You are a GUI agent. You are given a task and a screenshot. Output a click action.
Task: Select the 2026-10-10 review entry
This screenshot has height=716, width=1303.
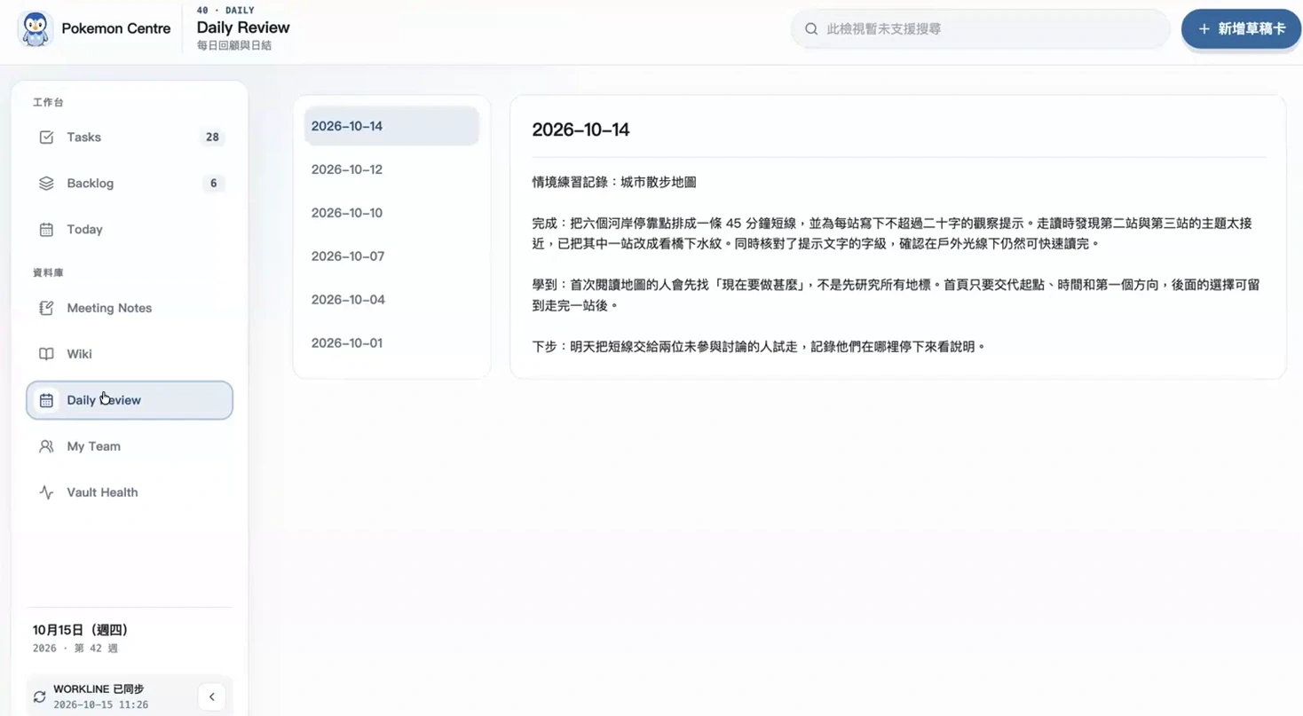click(391, 213)
